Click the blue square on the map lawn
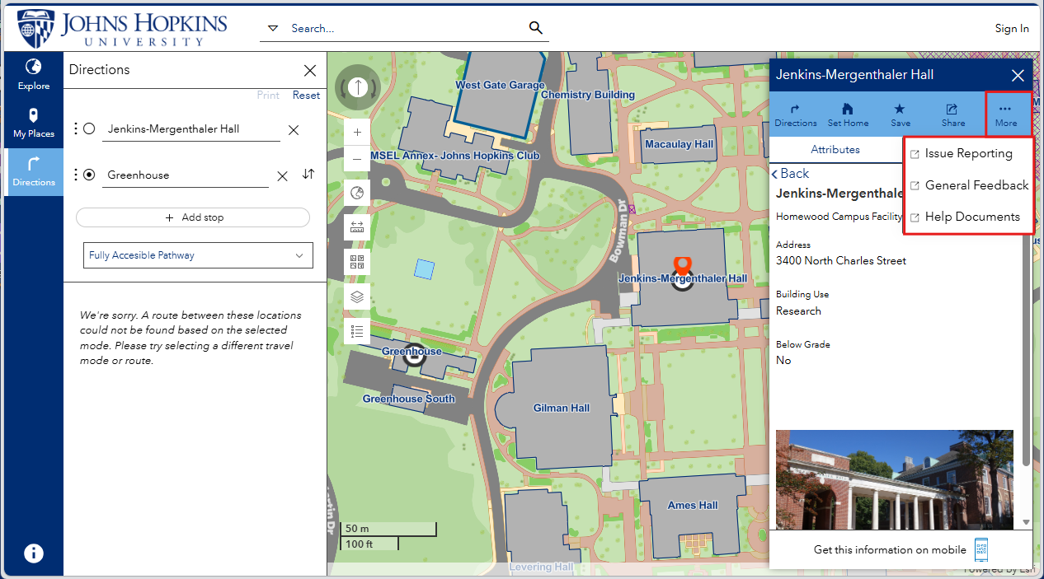 (x=424, y=268)
